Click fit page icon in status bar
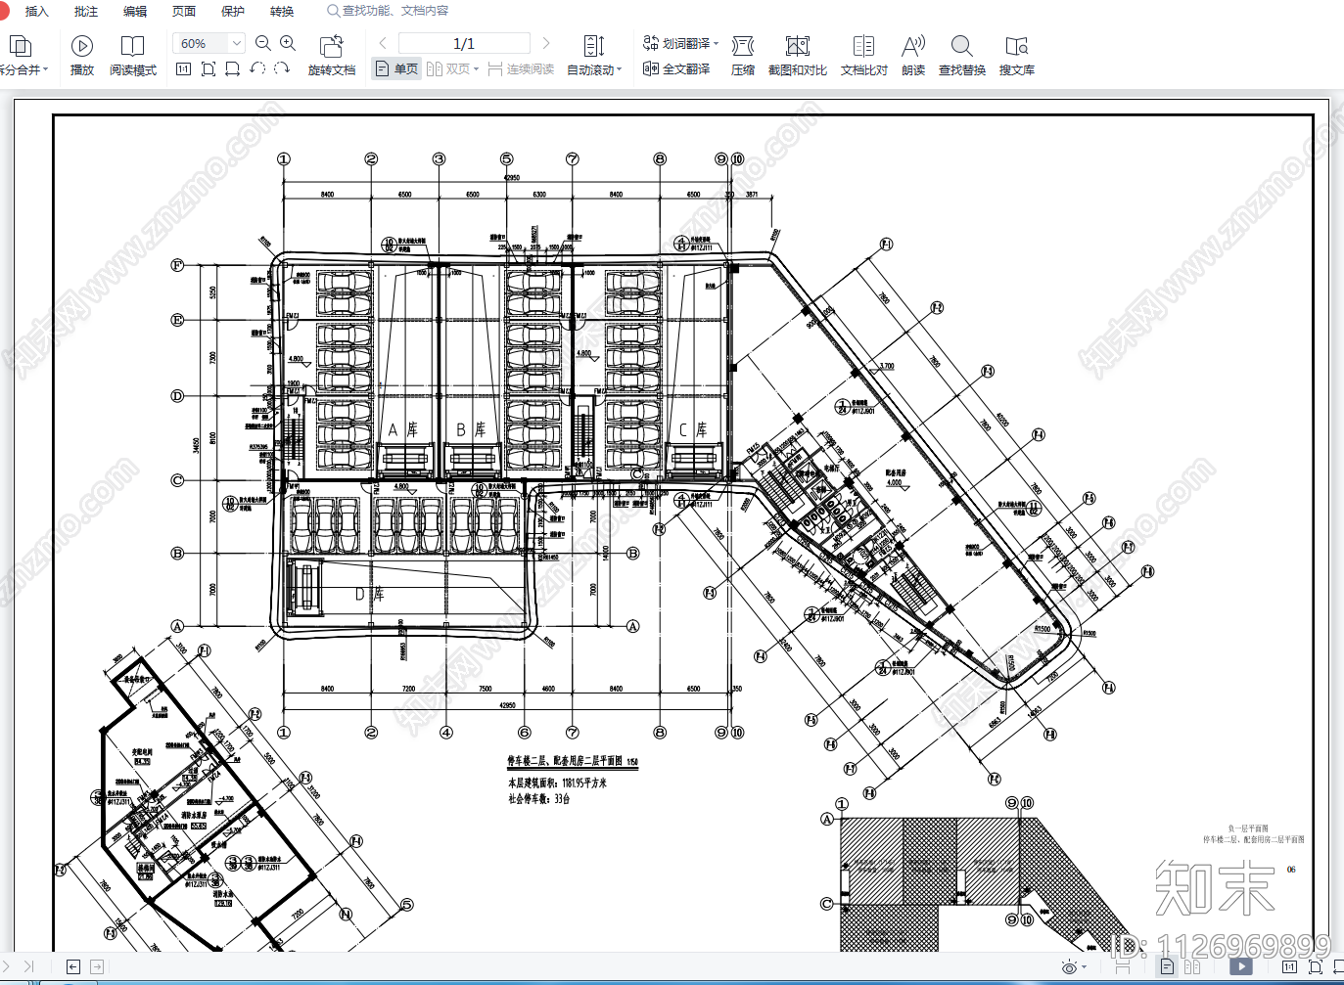Viewport: 1344px width, 985px height. (x=1316, y=966)
